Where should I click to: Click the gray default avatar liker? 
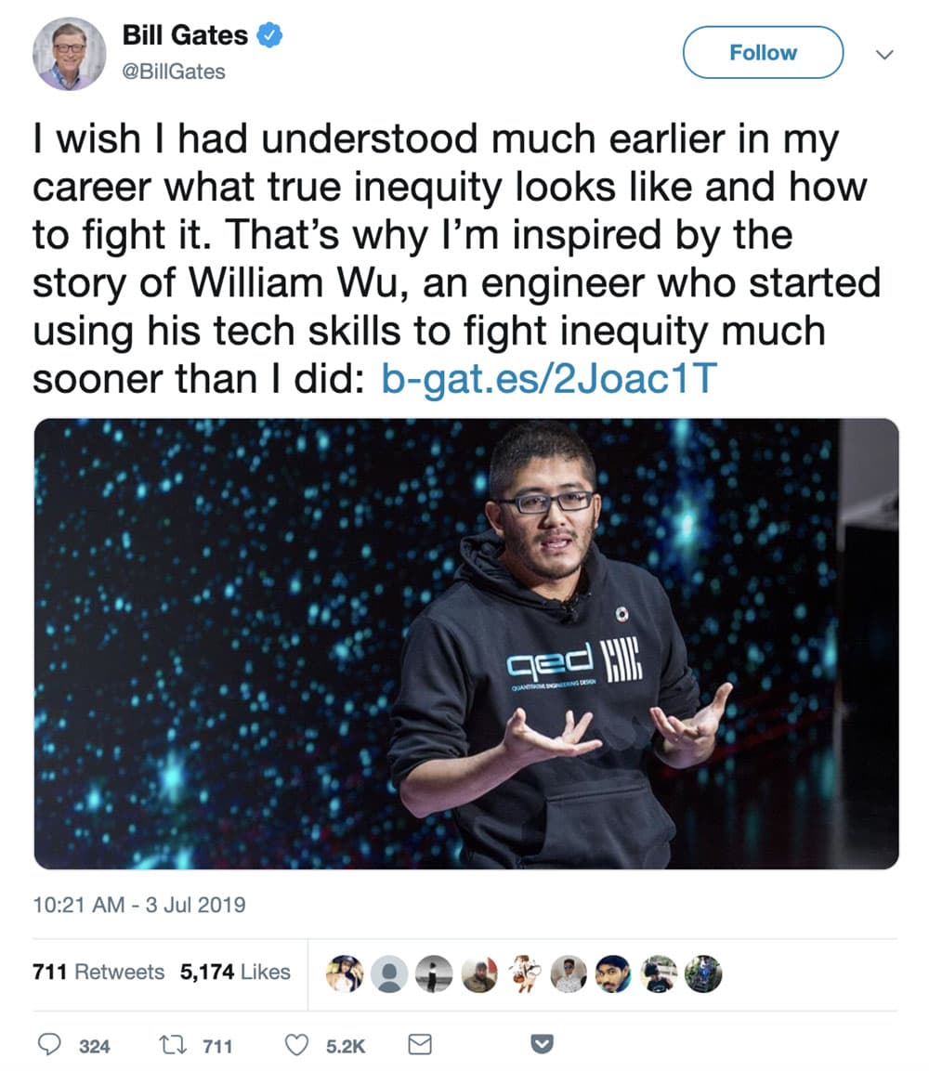(x=389, y=973)
